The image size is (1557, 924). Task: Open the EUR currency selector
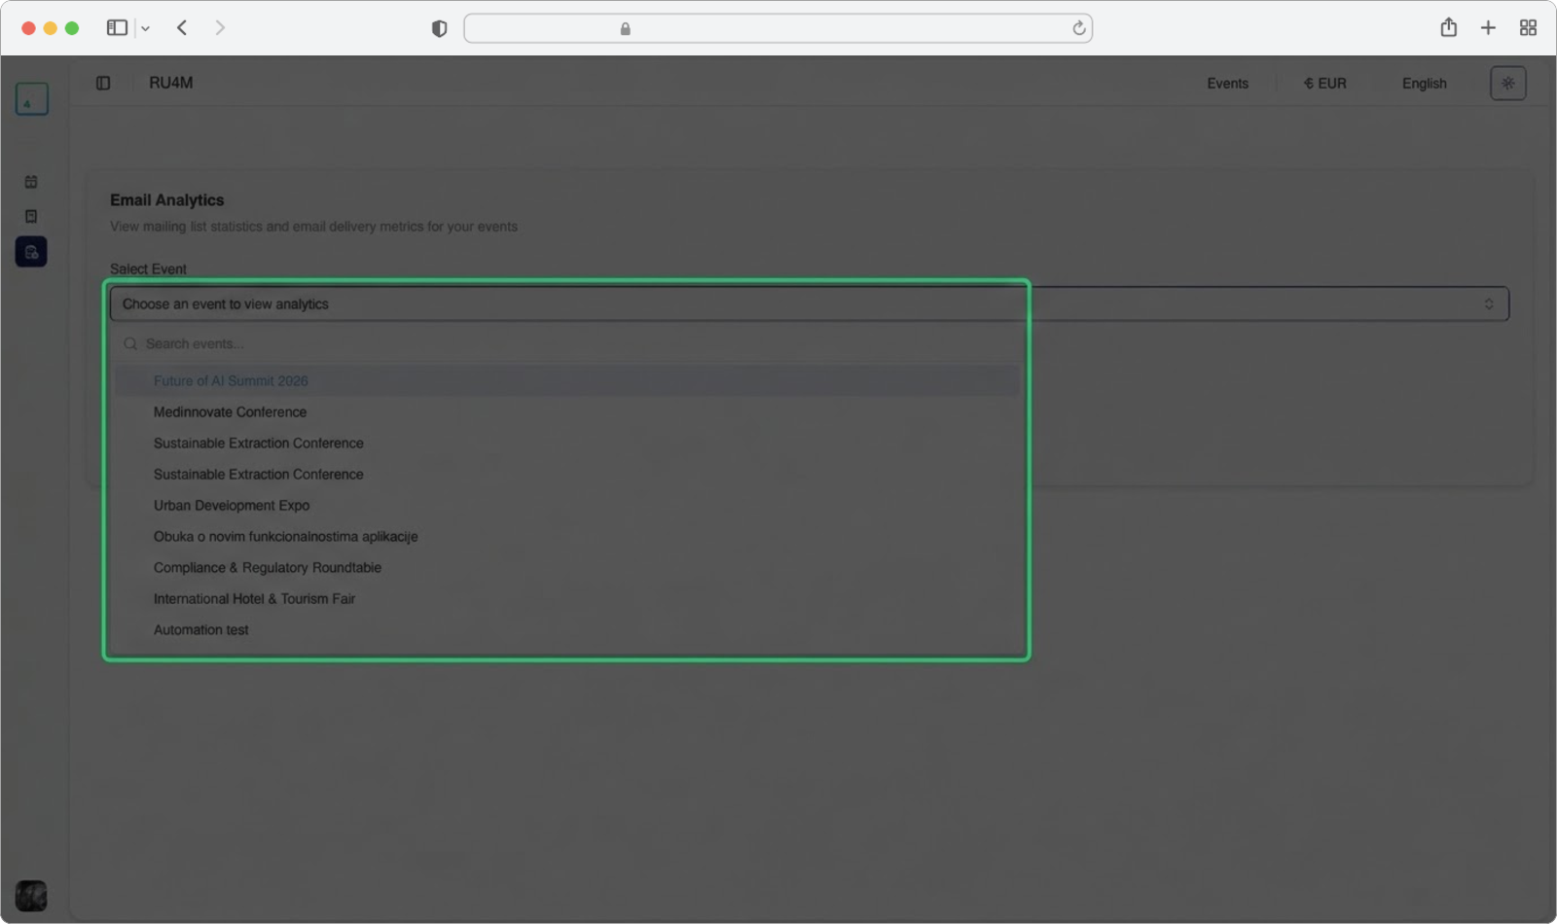tap(1324, 84)
